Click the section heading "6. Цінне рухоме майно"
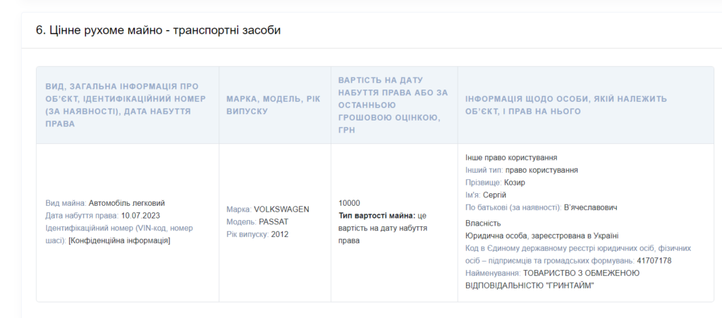Image resolution: width=722 pixels, height=318 pixels. tap(158, 30)
